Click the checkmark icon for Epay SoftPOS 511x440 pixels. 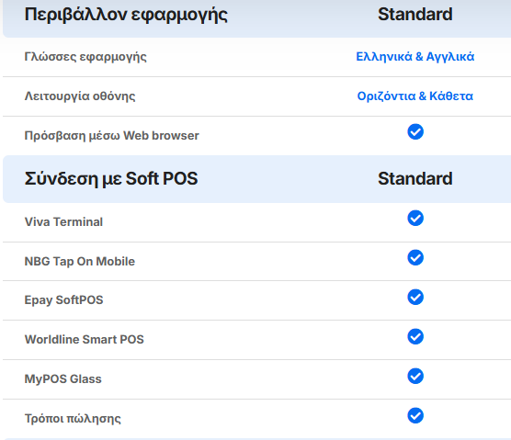click(x=415, y=297)
